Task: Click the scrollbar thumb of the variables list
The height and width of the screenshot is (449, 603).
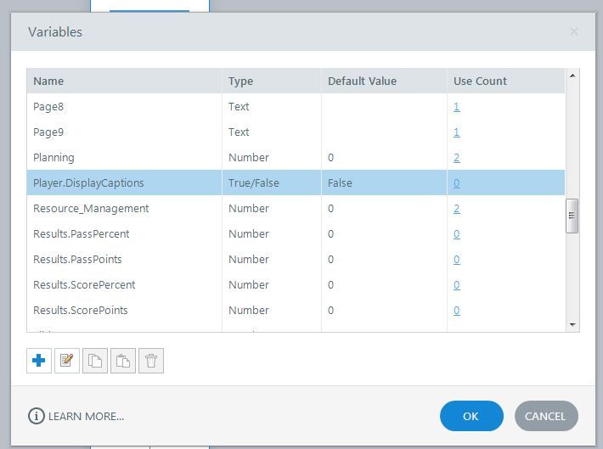Action: [x=572, y=216]
